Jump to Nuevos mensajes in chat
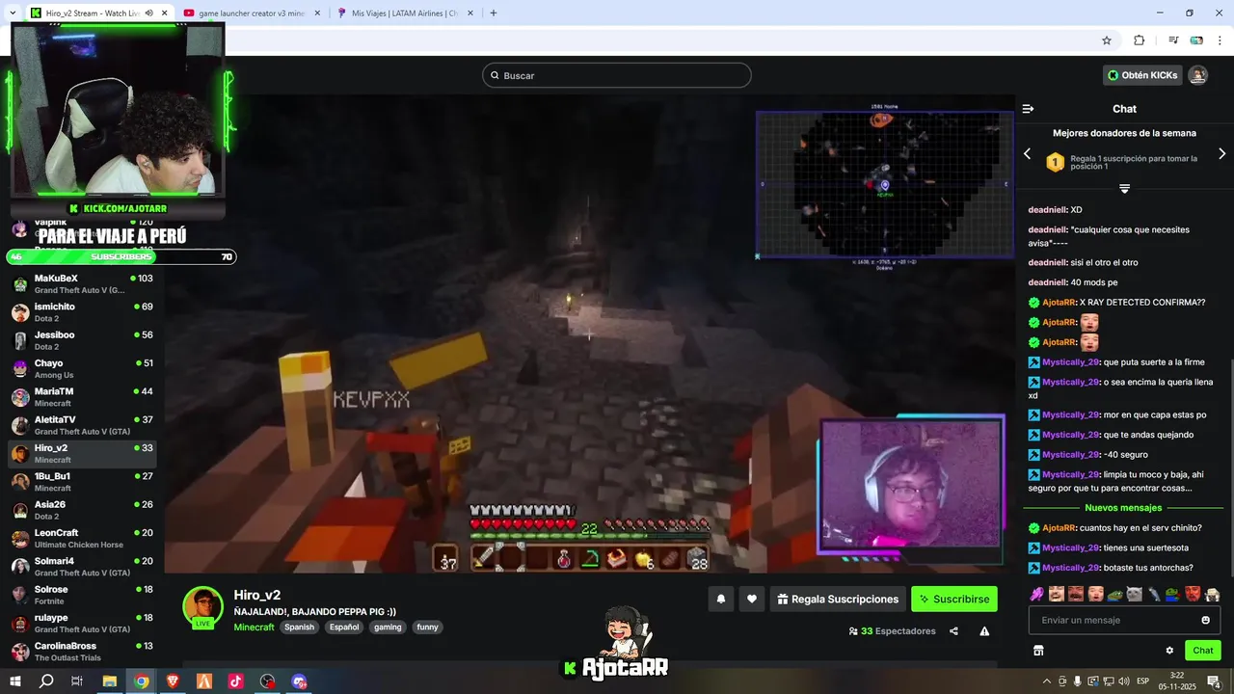The height and width of the screenshot is (694, 1234). click(1123, 508)
